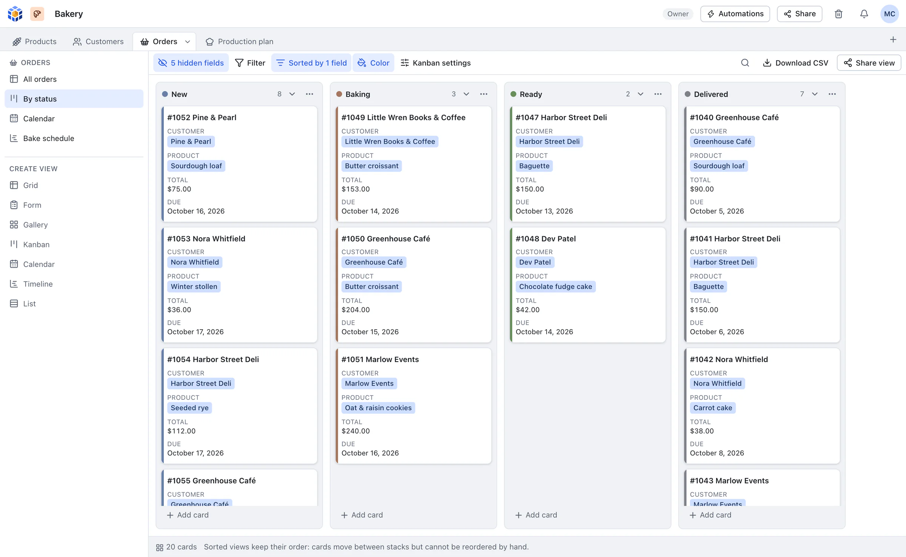
Task: Add card to the Ready stack
Action: coord(536,515)
